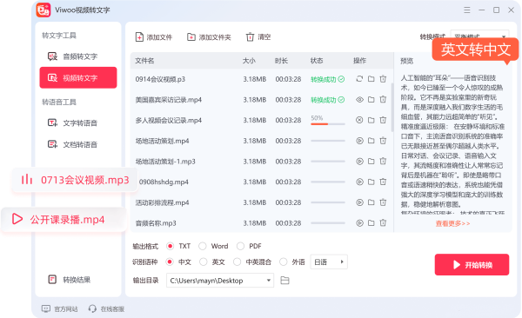Click the 开始转换 start conversion button
522x318 pixels.
pyautogui.click(x=472, y=265)
